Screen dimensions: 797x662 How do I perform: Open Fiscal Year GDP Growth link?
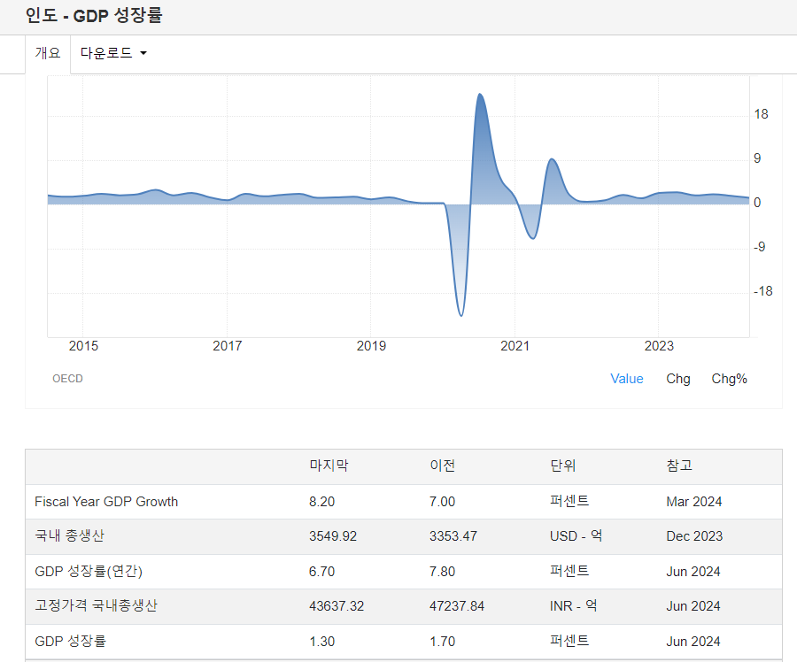106,502
